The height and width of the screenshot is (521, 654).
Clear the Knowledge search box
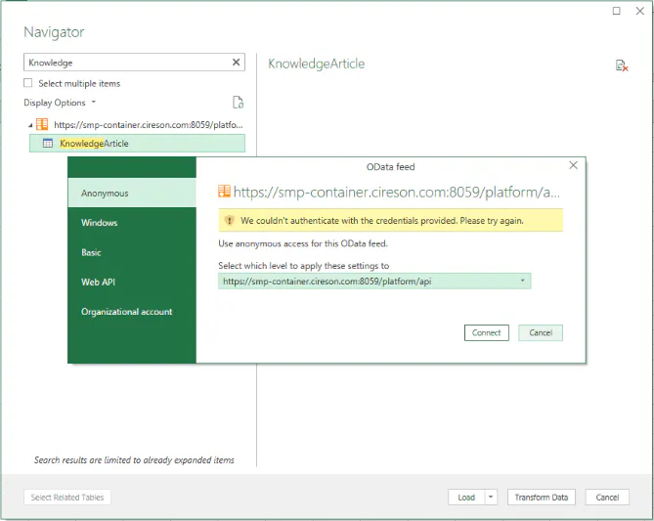pyautogui.click(x=236, y=63)
